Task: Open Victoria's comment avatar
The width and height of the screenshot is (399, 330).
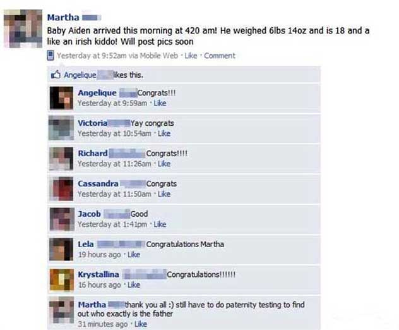Action: pos(61,128)
